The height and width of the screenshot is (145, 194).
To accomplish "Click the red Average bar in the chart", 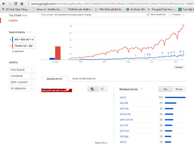I will (58, 53).
